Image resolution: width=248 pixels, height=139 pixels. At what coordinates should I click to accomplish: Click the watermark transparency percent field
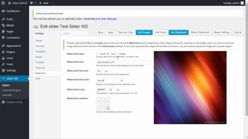coord(112,90)
